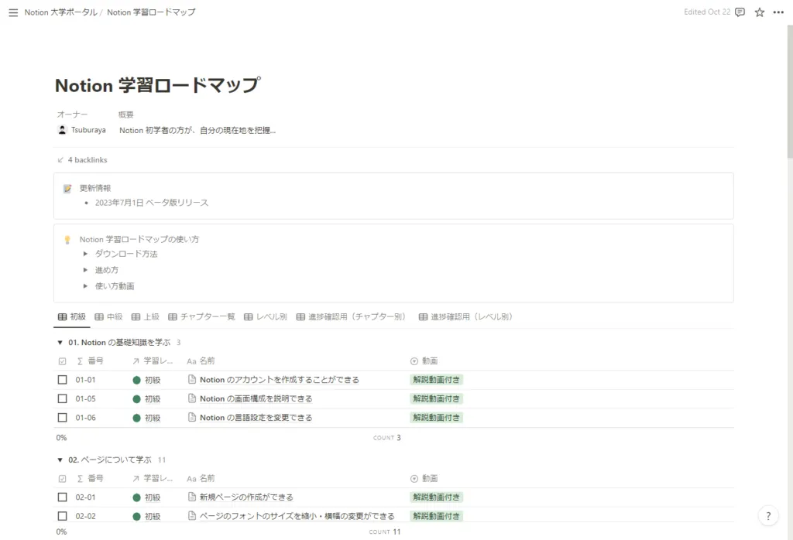This screenshot has height=540, width=793.
Task: Open the page comments icon
Action: 740,12
